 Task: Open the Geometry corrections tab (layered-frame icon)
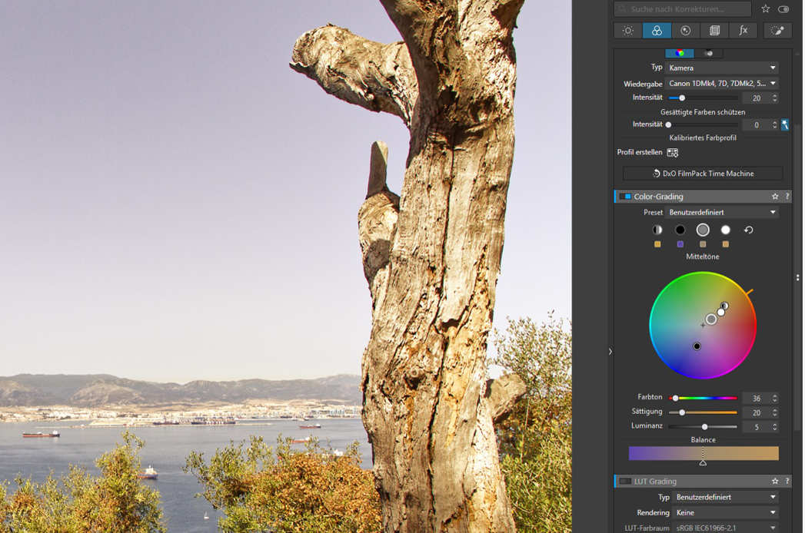pos(714,31)
